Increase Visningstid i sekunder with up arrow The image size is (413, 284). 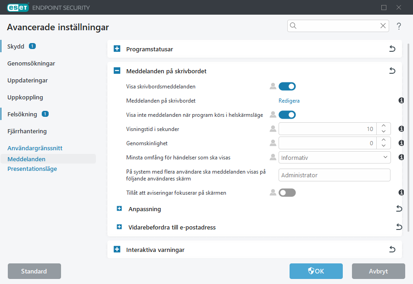[384, 126]
